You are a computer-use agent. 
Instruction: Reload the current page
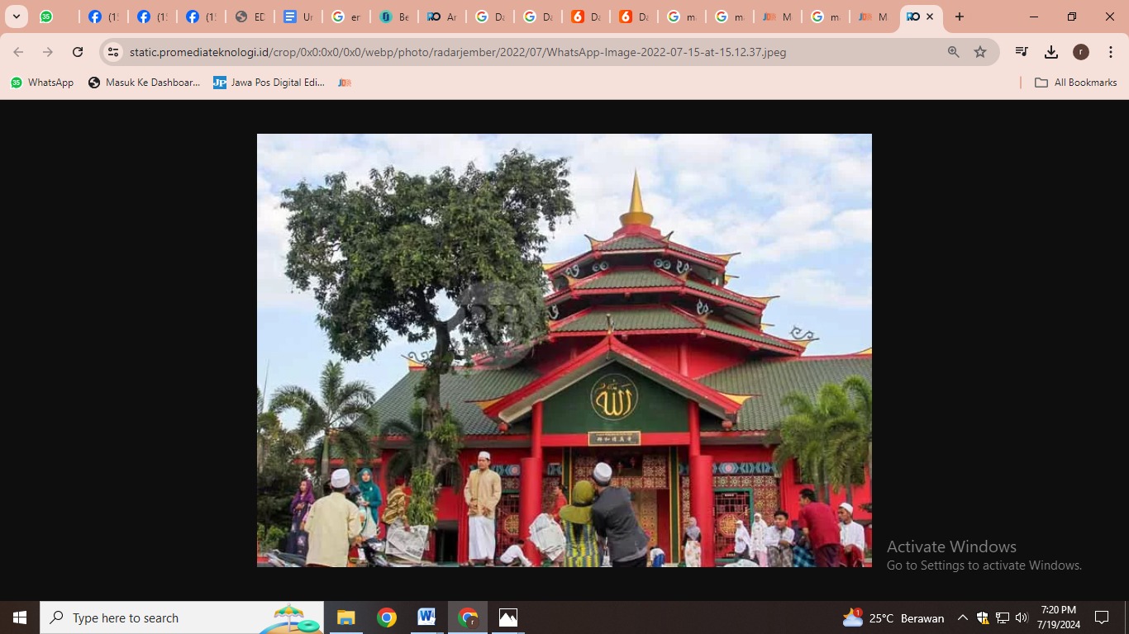[x=77, y=51]
